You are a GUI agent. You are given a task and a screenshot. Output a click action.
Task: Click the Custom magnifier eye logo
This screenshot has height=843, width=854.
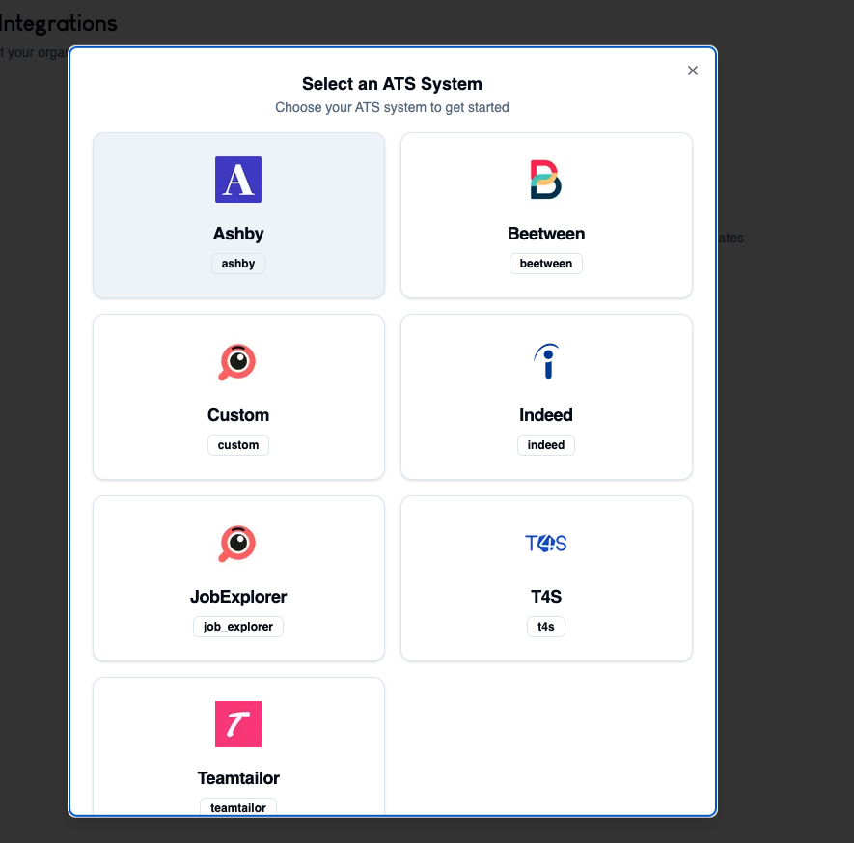point(237,361)
